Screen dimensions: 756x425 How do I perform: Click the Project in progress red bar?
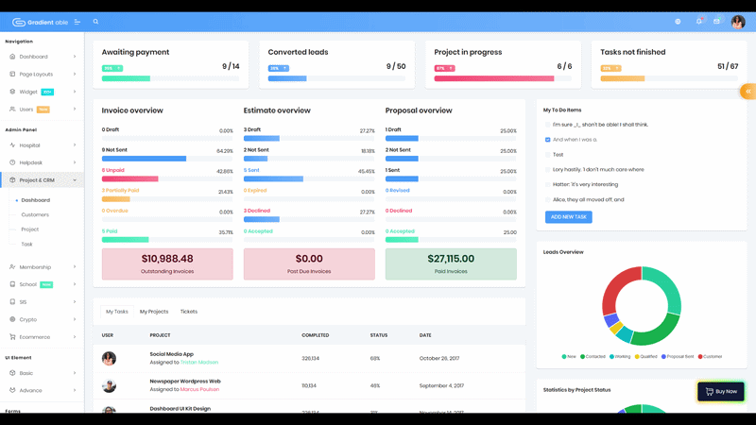tap(493, 78)
